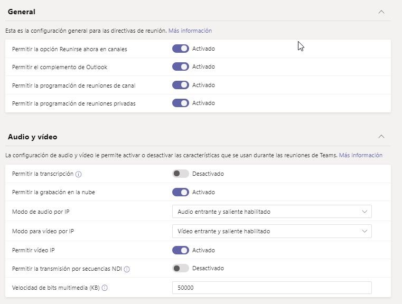This screenshot has height=304, width=402.
Task: Click Activado text beside Permitir vídeo IP
Action: [x=203, y=250]
